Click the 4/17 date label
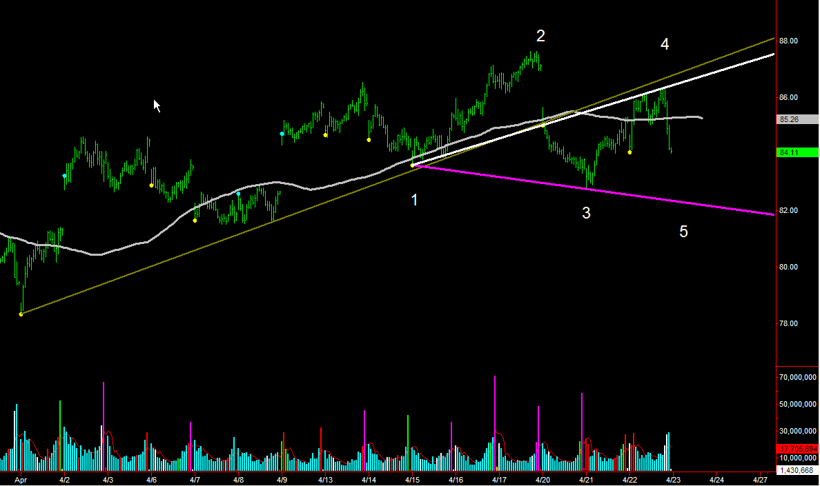Image resolution: width=820 pixels, height=486 pixels. 499,480
